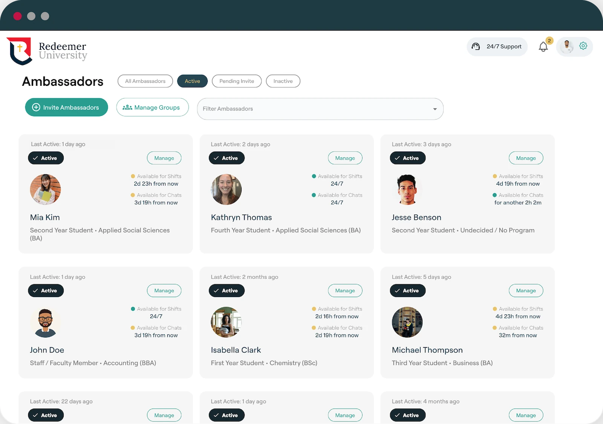Image resolution: width=603 pixels, height=424 pixels.
Task: Manage Kathryn Thomas ambassador
Action: 345,158
